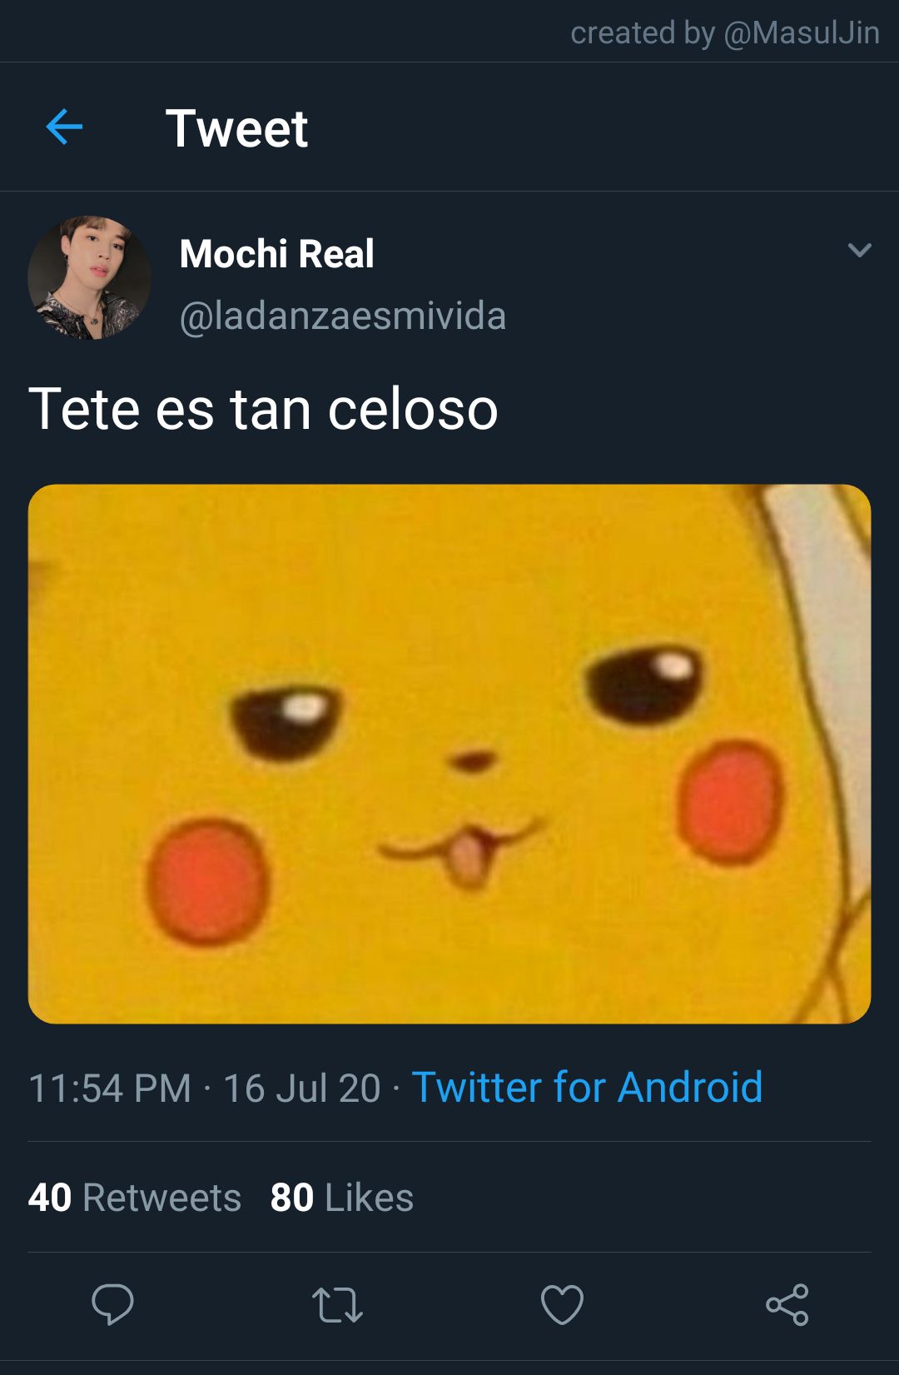This screenshot has width=899, height=1375.
Task: Tap the Tweet header title
Action: tap(237, 128)
